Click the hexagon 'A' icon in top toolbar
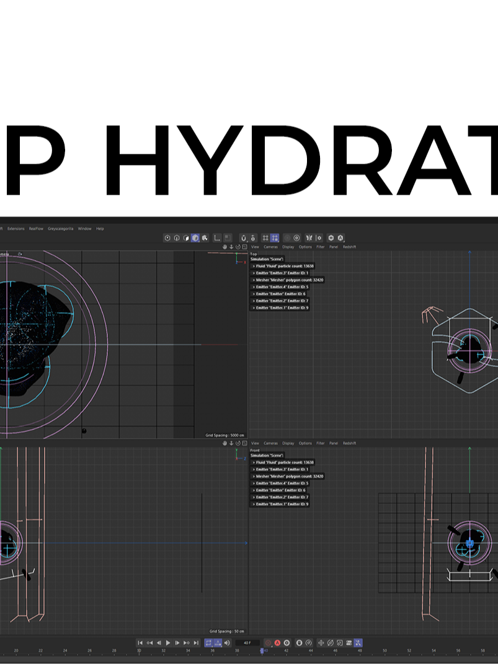 coord(340,238)
